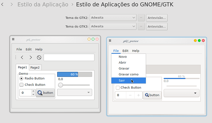The height and width of the screenshot is (123, 212).
Task: Click the red close button of gtk_preview
Action: tap(97, 39)
